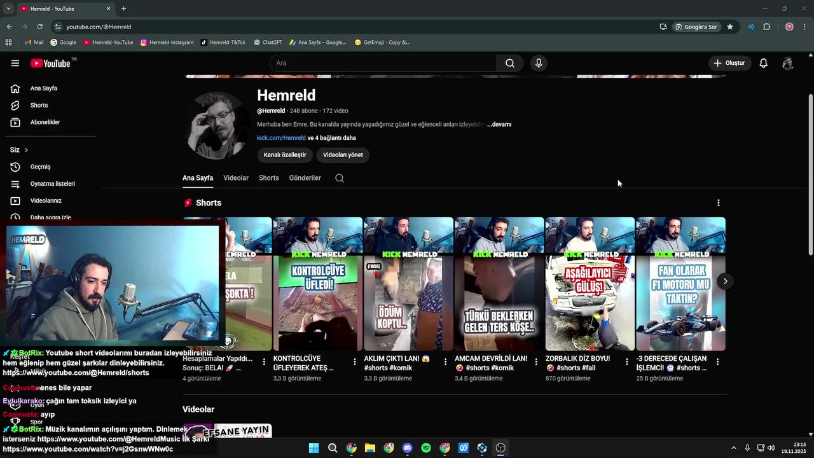The height and width of the screenshot is (458, 814).
Task: Click the search magnifier button
Action: tap(510, 63)
